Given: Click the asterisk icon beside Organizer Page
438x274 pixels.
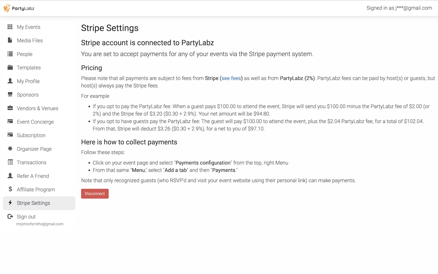Looking at the screenshot, I should point(10,149).
